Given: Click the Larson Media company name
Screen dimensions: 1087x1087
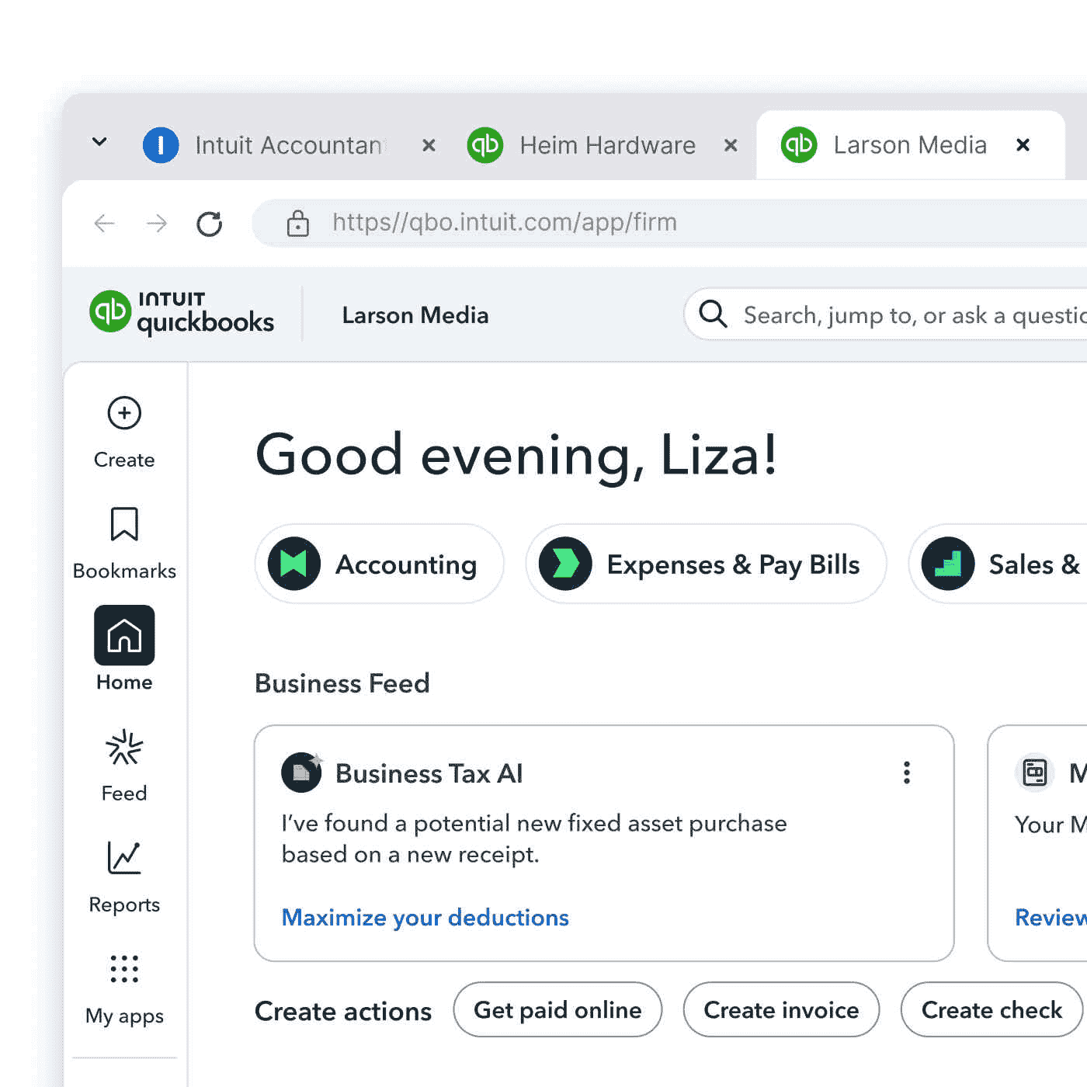Looking at the screenshot, I should tap(415, 315).
